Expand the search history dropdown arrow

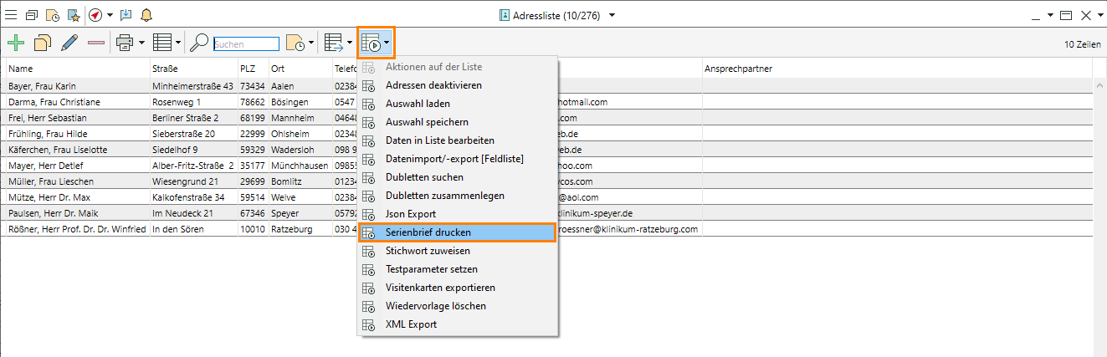click(x=312, y=42)
